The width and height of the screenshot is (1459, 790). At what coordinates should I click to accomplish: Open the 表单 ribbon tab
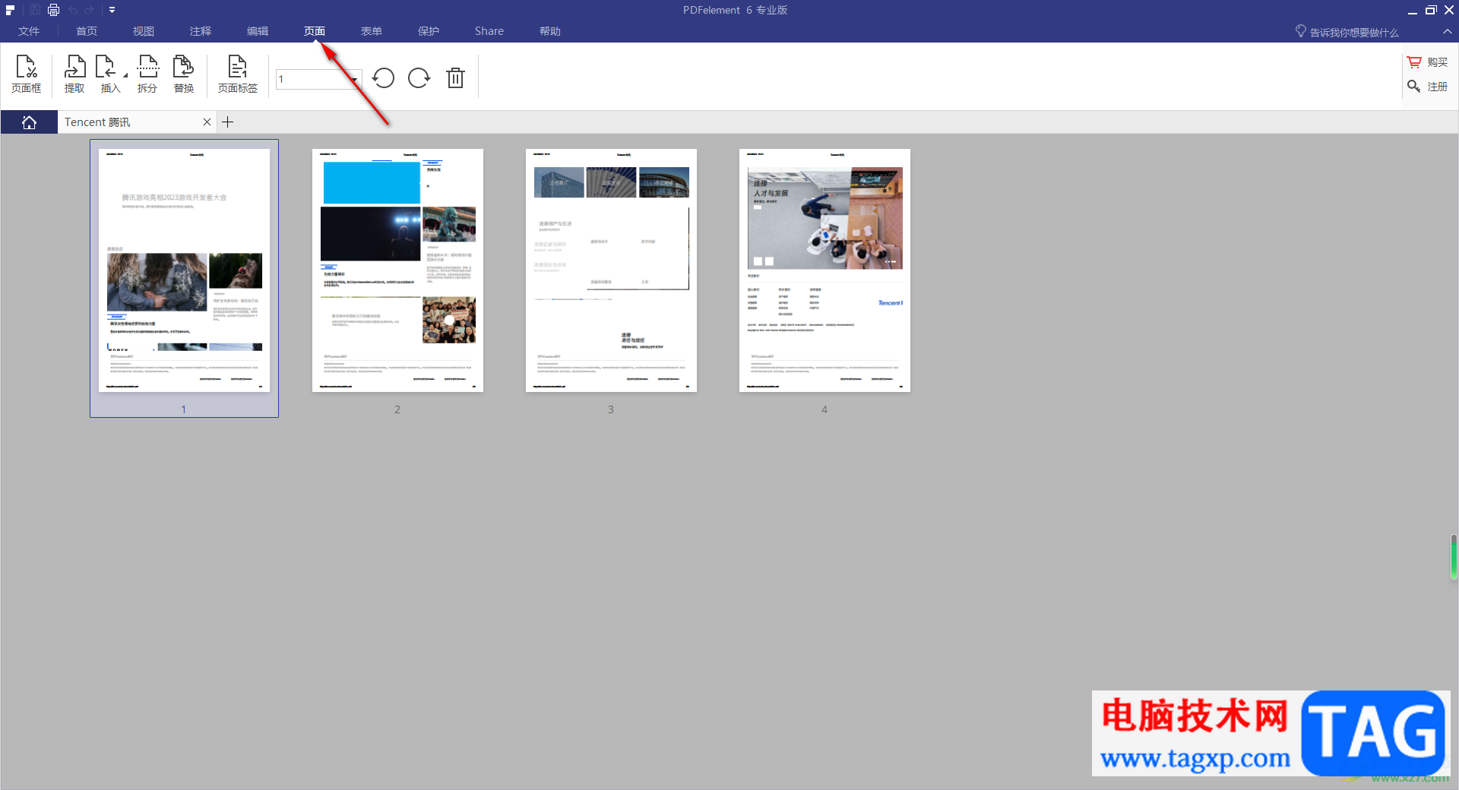click(372, 31)
